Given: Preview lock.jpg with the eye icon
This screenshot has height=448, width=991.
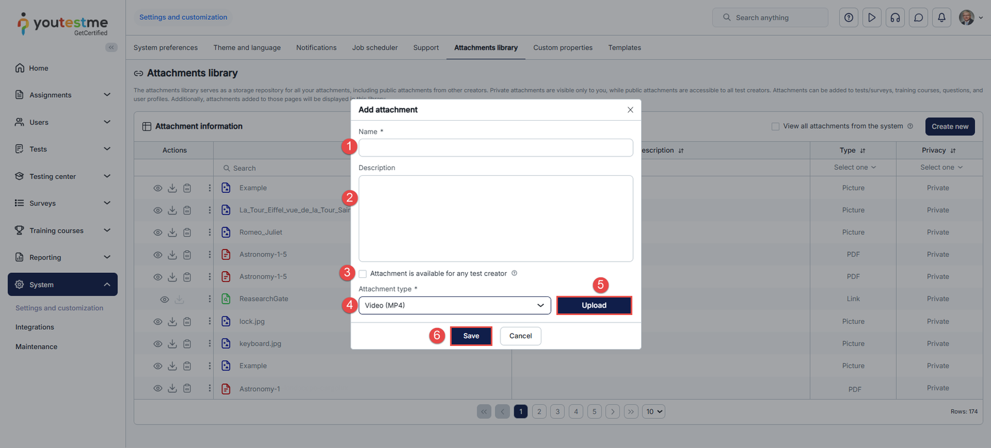Looking at the screenshot, I should click(158, 322).
